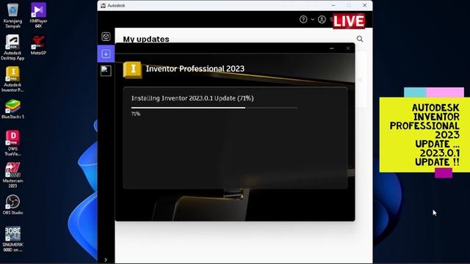The height and width of the screenshot is (264, 470).
Task: Open the DWG TrueView desktop shortcut
Action: [12, 143]
